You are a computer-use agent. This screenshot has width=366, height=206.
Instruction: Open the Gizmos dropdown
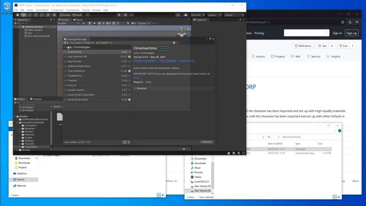(x=144, y=23)
